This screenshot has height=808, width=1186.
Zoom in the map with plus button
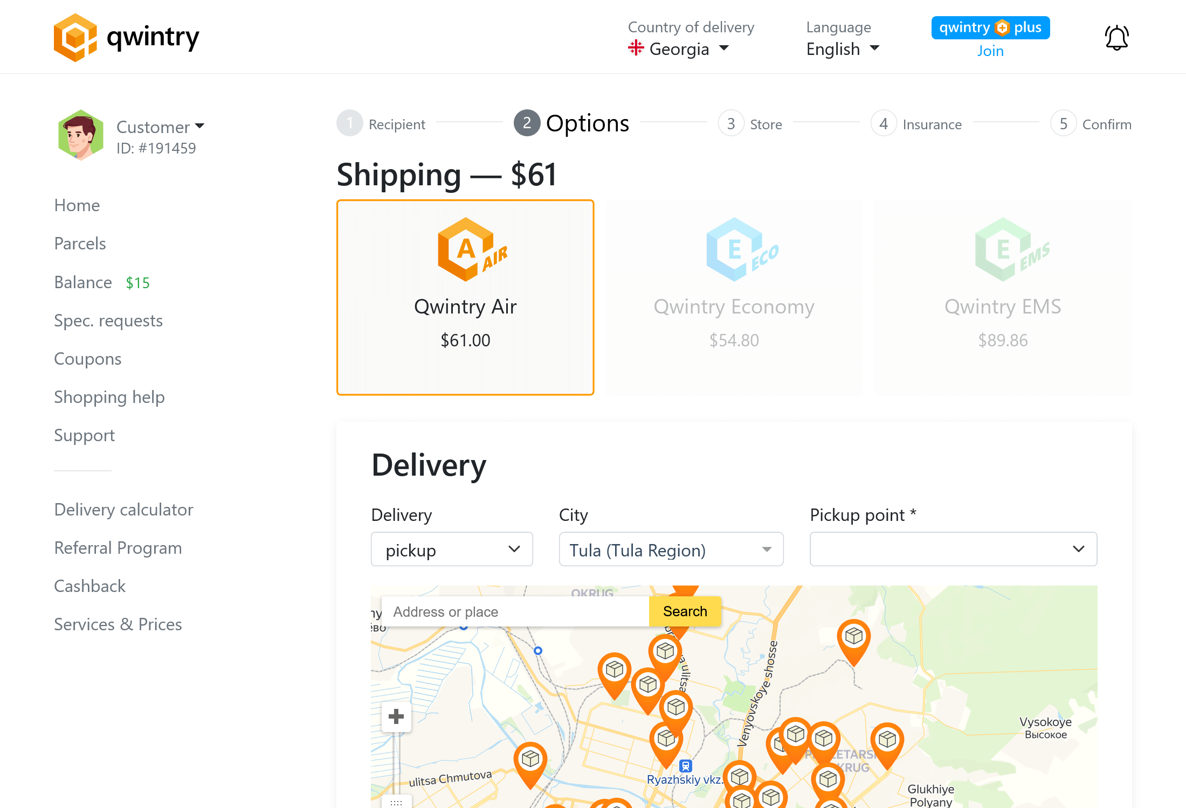396,716
